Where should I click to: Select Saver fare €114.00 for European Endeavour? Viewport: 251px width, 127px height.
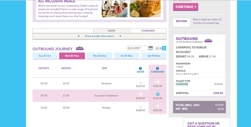click(140, 94)
